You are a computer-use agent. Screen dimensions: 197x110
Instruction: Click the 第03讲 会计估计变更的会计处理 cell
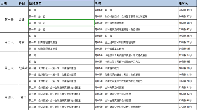[x=136, y=100]
